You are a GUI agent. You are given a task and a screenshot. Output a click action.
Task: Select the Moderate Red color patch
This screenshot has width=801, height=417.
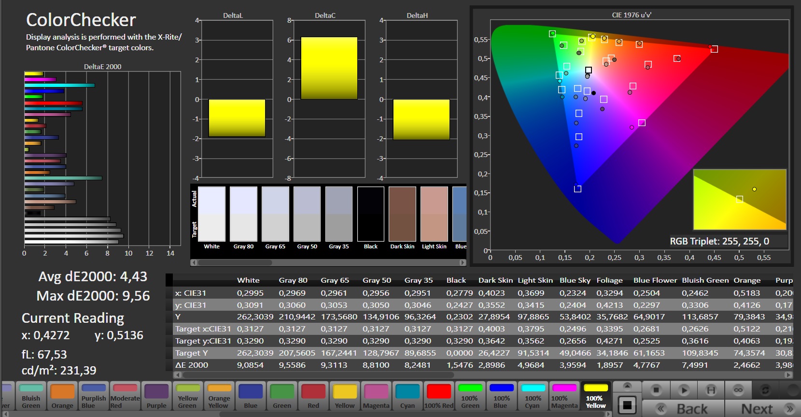click(125, 396)
